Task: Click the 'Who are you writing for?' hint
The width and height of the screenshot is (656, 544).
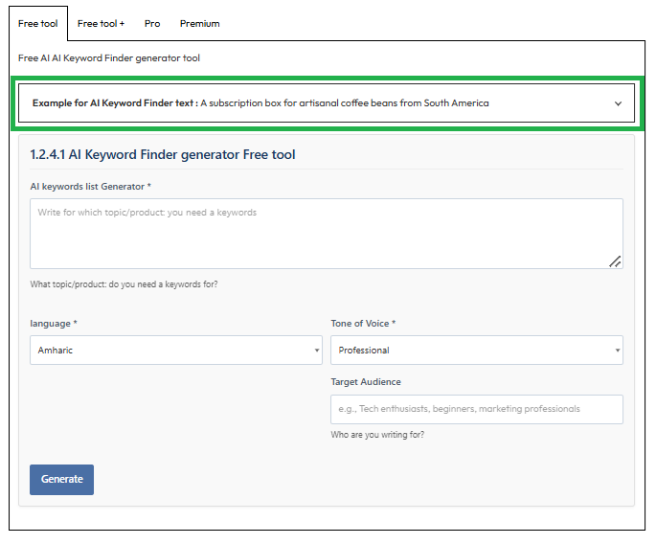Action: pos(377,435)
